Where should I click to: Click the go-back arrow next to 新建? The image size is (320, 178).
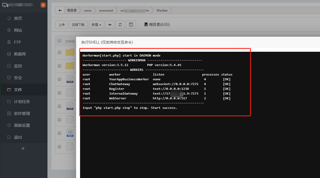[x=110, y=25]
